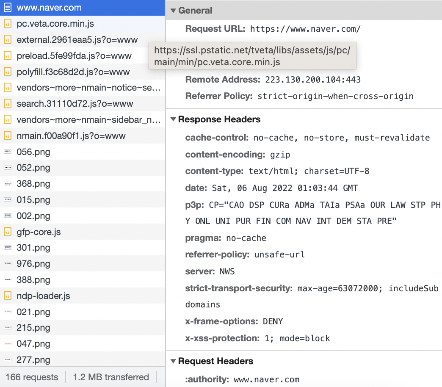Click the image thumbnail for 215.png
This screenshot has width=442, height=387.
point(8,328)
